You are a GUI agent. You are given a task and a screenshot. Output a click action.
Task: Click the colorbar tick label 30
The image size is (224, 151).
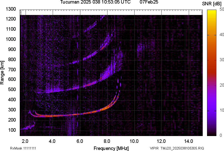(x=222, y=60)
